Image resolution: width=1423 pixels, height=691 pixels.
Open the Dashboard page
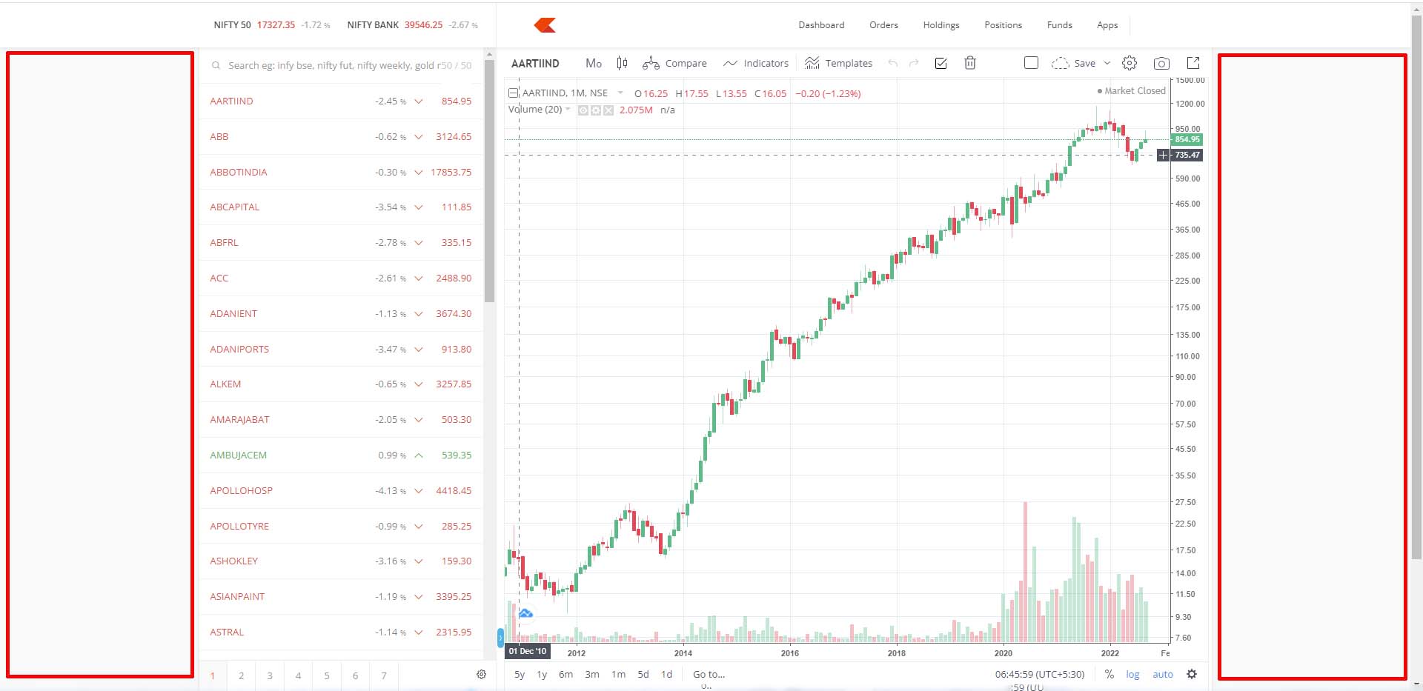tap(821, 25)
